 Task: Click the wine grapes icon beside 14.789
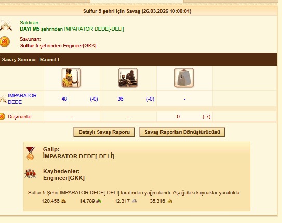[x=99, y=201]
